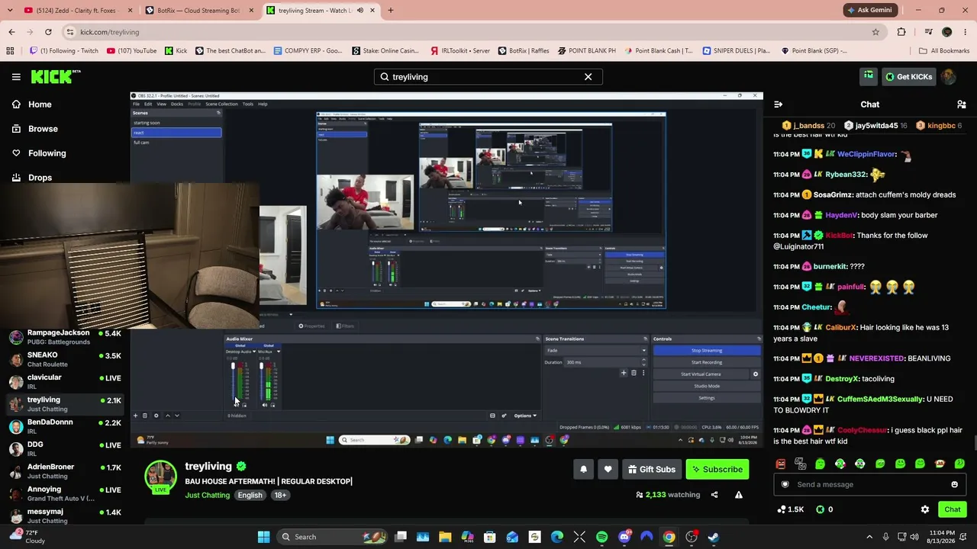Viewport: 977px width, 549px height.
Task: Open the channel points balance showing 1.5K
Action: tap(790, 509)
